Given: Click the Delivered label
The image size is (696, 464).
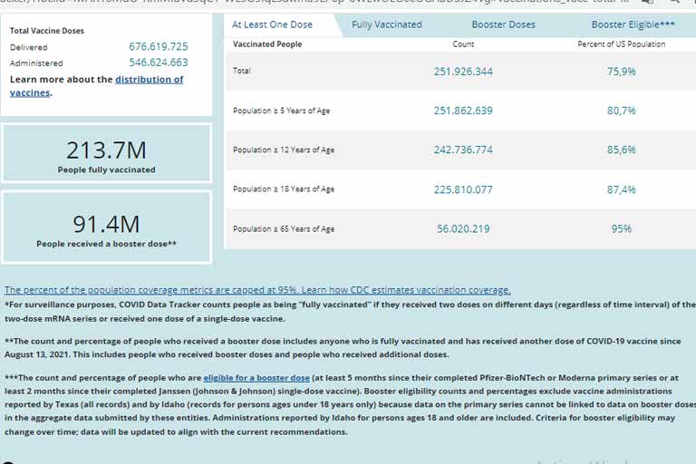Looking at the screenshot, I should (x=29, y=47).
